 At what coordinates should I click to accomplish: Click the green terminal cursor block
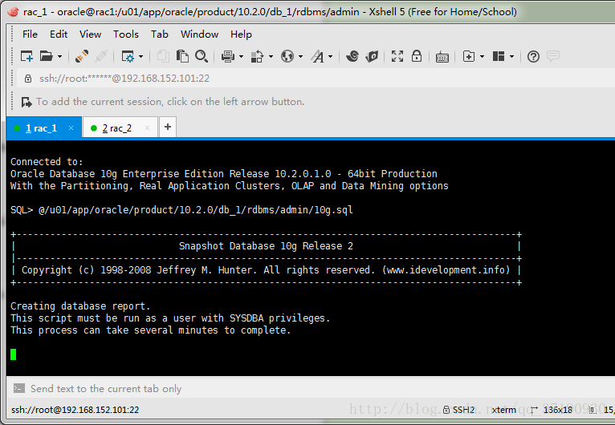pos(14,354)
